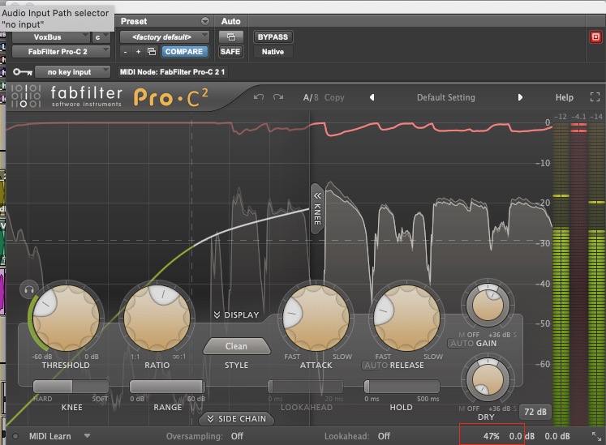Click the undo arrow icon
606x445 pixels.
(259, 97)
